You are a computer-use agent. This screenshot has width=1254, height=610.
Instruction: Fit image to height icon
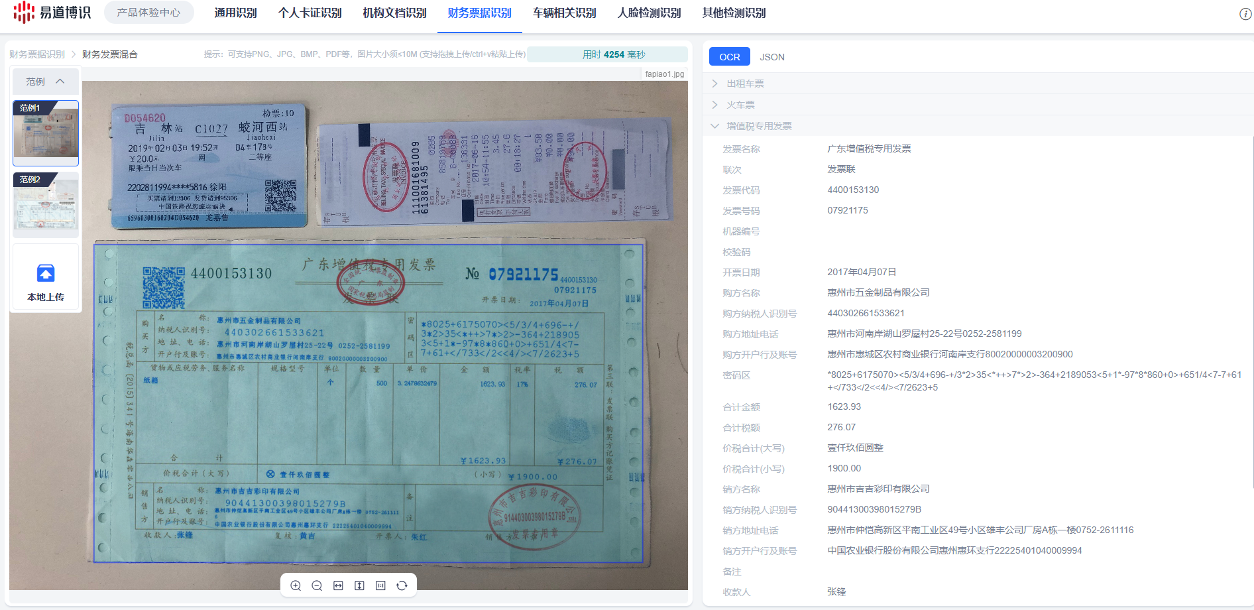tap(359, 585)
